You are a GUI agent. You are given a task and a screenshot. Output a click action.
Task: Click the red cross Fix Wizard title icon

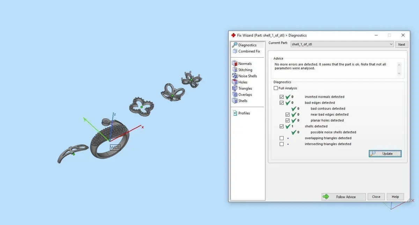tap(234, 35)
